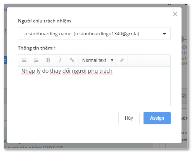Insert a bulleted list in the editor

point(24,60)
